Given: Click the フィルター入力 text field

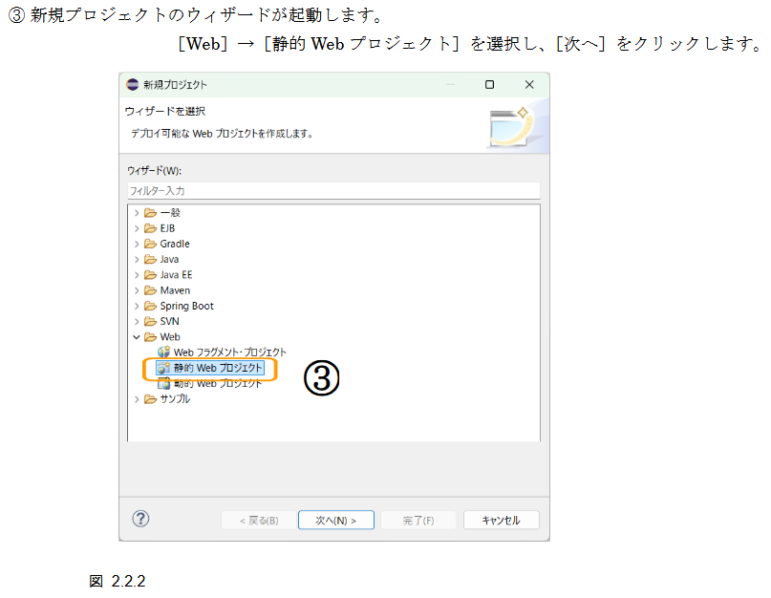Looking at the screenshot, I should tap(332, 191).
